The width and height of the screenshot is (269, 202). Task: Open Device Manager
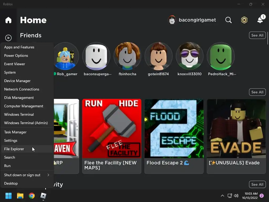27,81
